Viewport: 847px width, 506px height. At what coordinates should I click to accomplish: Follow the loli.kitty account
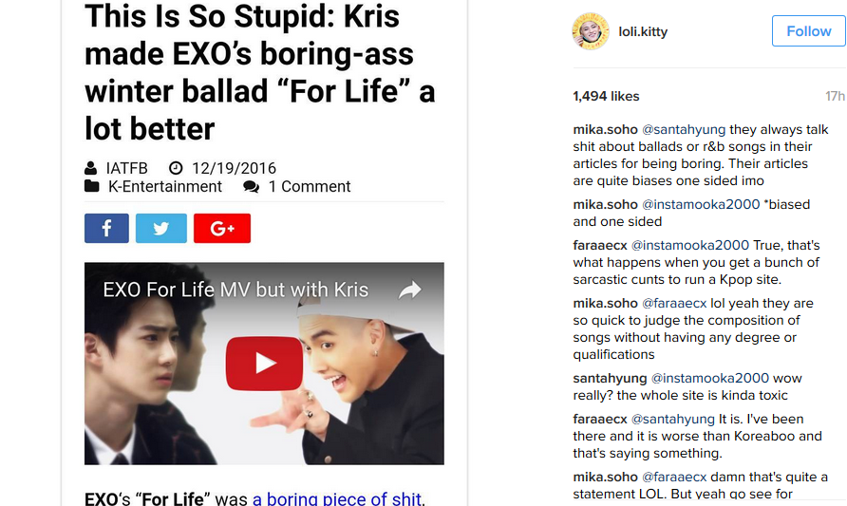click(x=809, y=31)
